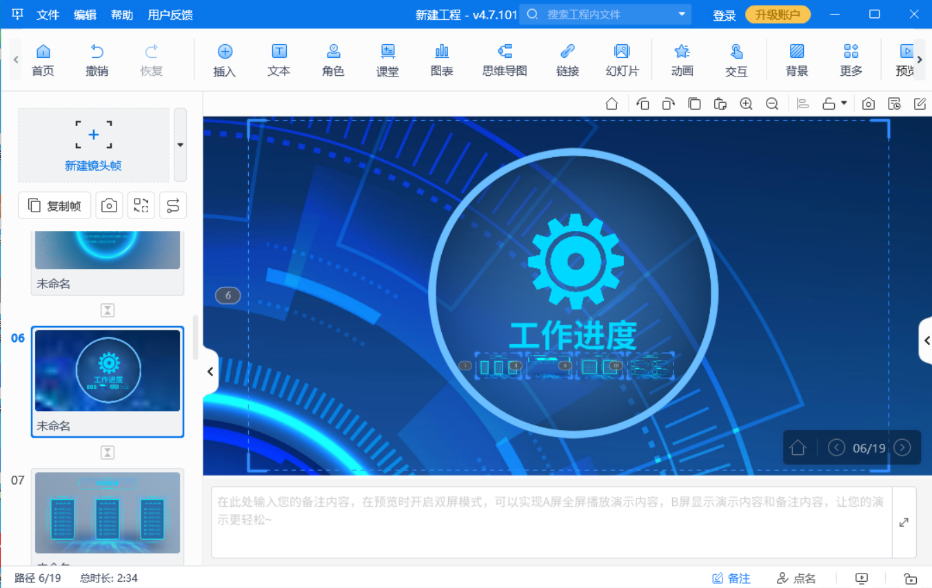932x588 pixels.
Task: Click the 登录 login link
Action: tap(725, 15)
